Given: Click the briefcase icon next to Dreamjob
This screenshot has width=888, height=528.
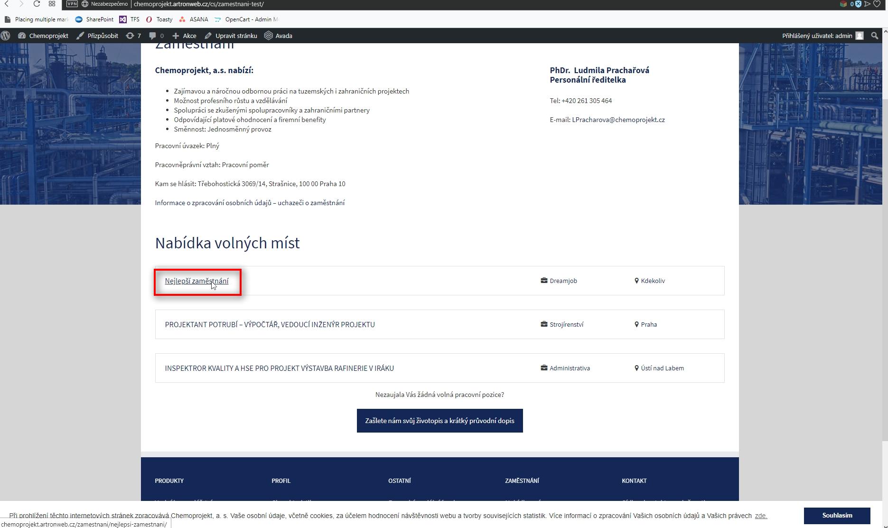Looking at the screenshot, I should coord(543,280).
